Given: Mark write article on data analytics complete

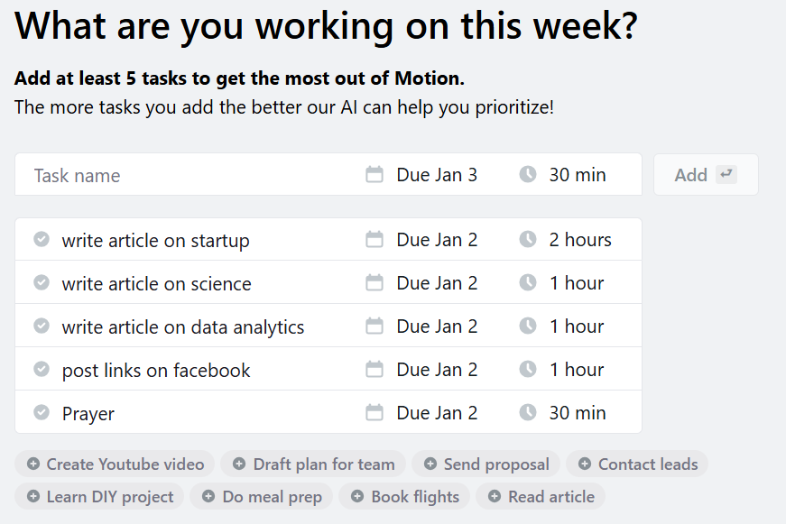Looking at the screenshot, I should (x=42, y=326).
